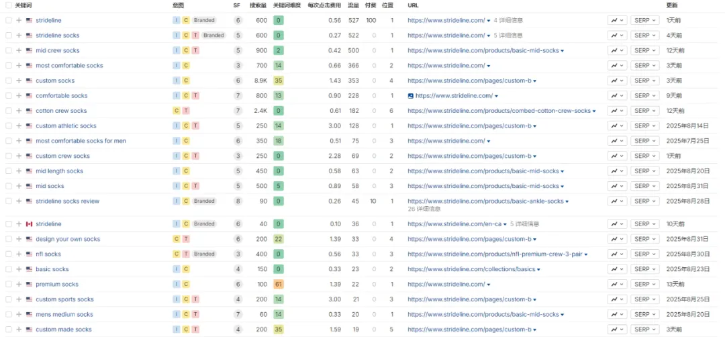725x337 pixels.
Task: Check the mid length socks checkbox
Action: pyautogui.click(x=9, y=171)
